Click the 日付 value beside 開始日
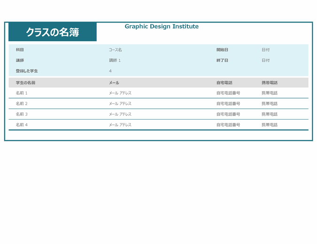317x244 pixels. 266,50
